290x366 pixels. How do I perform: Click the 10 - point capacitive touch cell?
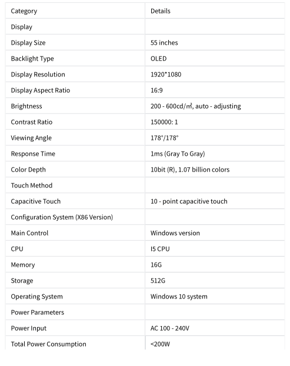(x=215, y=201)
